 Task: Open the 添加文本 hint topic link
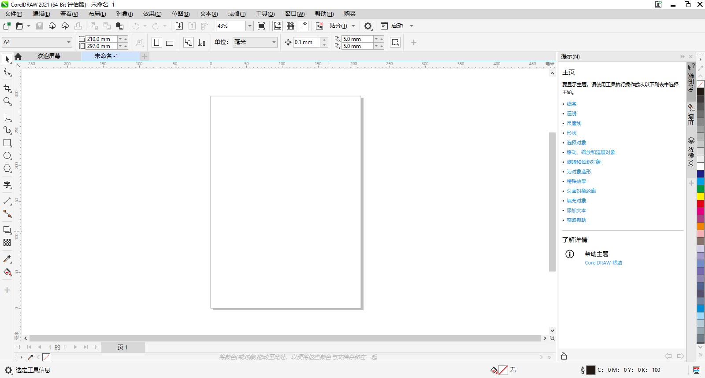pyautogui.click(x=576, y=210)
